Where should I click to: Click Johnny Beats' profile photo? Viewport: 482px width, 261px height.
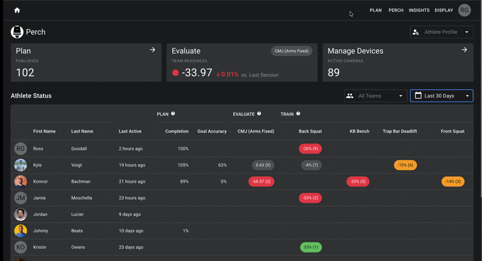tap(20, 231)
